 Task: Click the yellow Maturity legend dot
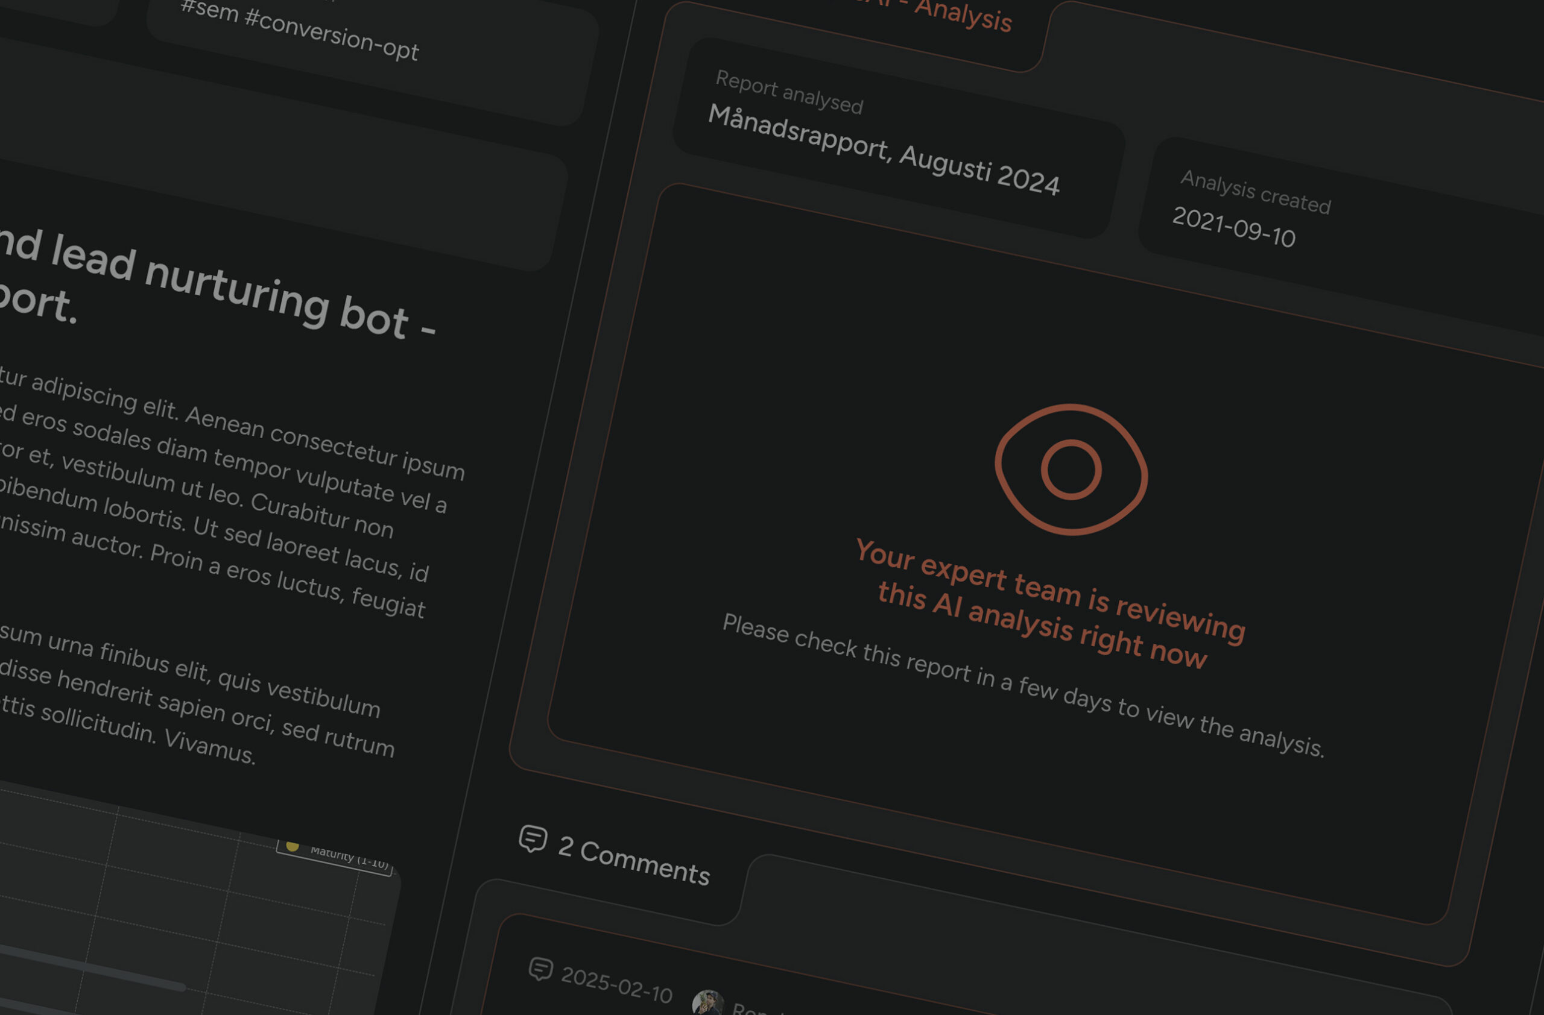[293, 845]
